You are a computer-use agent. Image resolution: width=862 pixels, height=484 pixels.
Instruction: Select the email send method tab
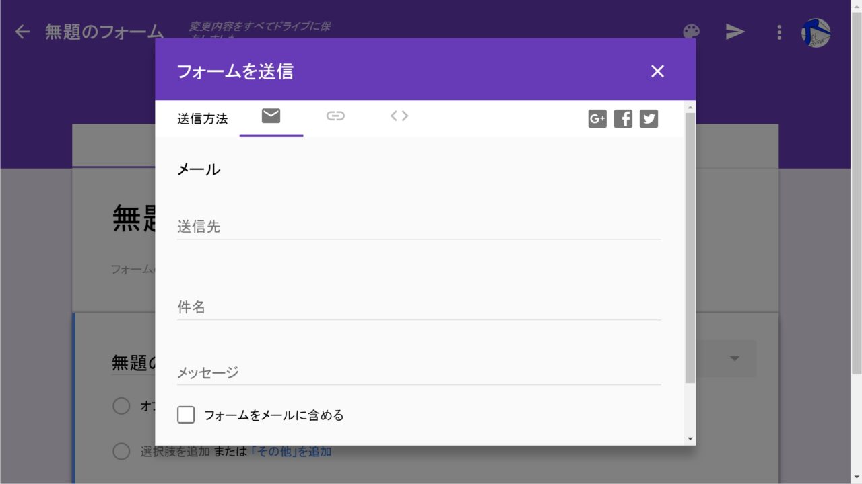point(271,117)
